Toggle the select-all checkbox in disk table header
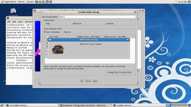Screen dimensions: 191x107 pos(47,37)
